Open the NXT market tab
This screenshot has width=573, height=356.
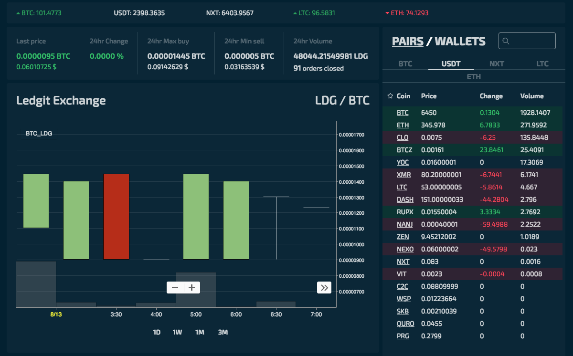tap(497, 64)
